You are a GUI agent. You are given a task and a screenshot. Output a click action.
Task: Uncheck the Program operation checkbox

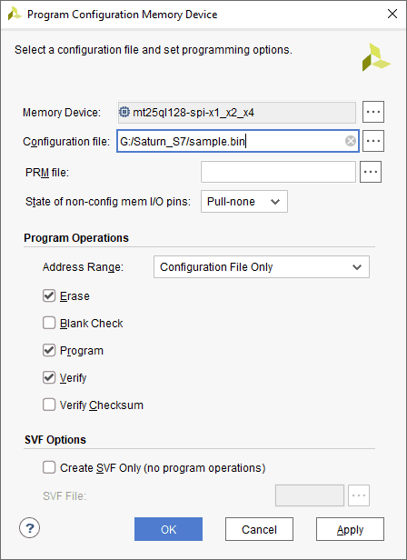click(x=49, y=350)
